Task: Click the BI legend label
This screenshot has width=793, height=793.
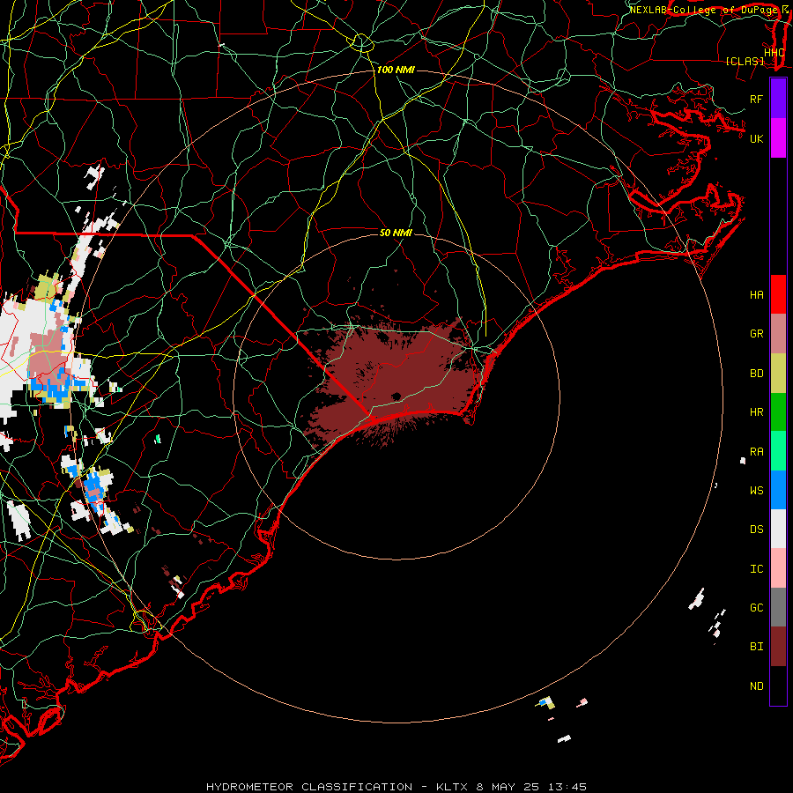Action: (x=756, y=647)
